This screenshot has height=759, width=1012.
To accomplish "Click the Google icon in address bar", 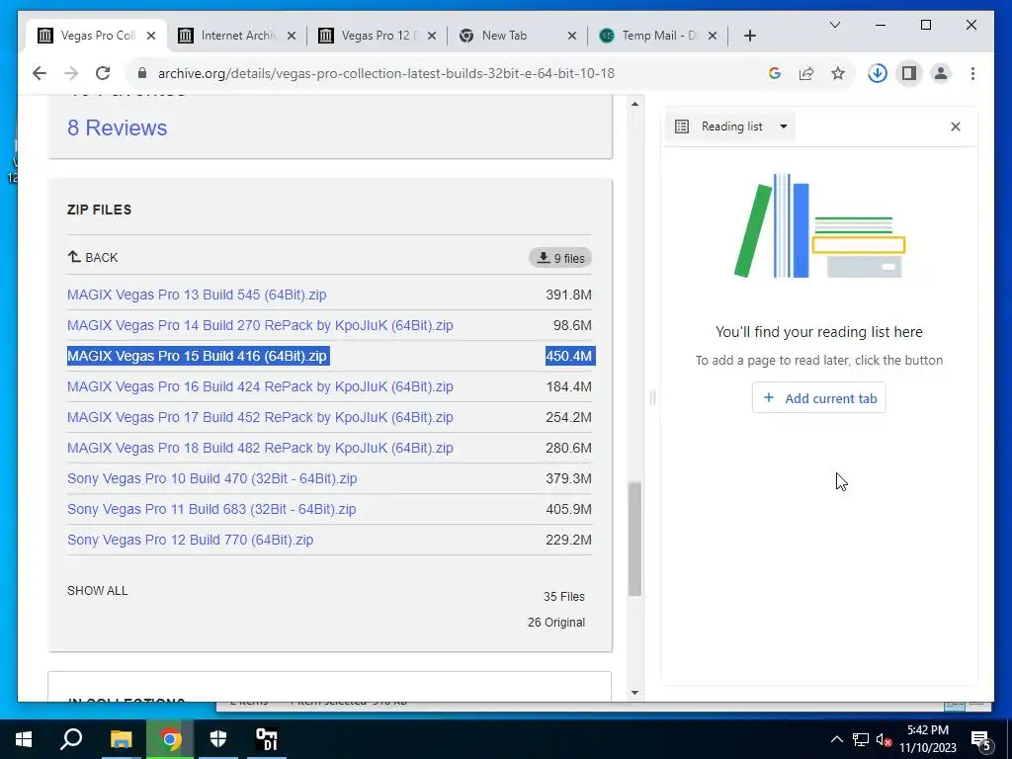I will click(x=775, y=73).
